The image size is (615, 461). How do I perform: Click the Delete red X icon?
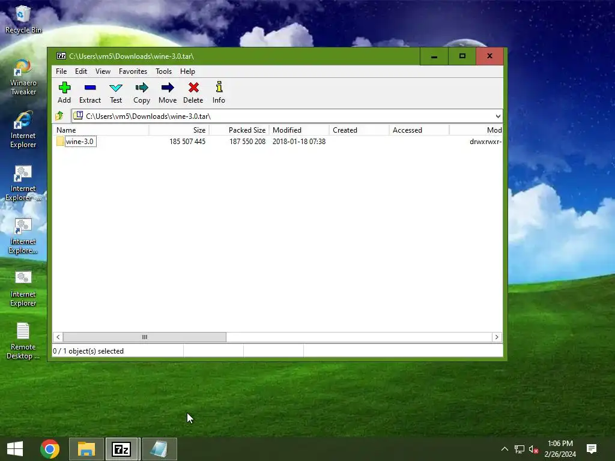193,88
